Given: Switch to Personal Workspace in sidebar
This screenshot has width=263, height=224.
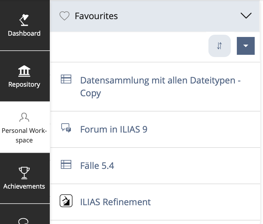Looking at the screenshot, I should coord(24,135).
